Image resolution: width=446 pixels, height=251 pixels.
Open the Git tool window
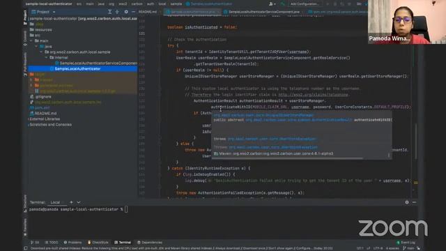[x=35, y=243]
